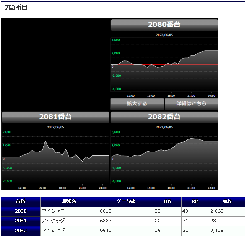Select table row for machine 2081
The width and height of the screenshot is (247, 239).
(123, 221)
